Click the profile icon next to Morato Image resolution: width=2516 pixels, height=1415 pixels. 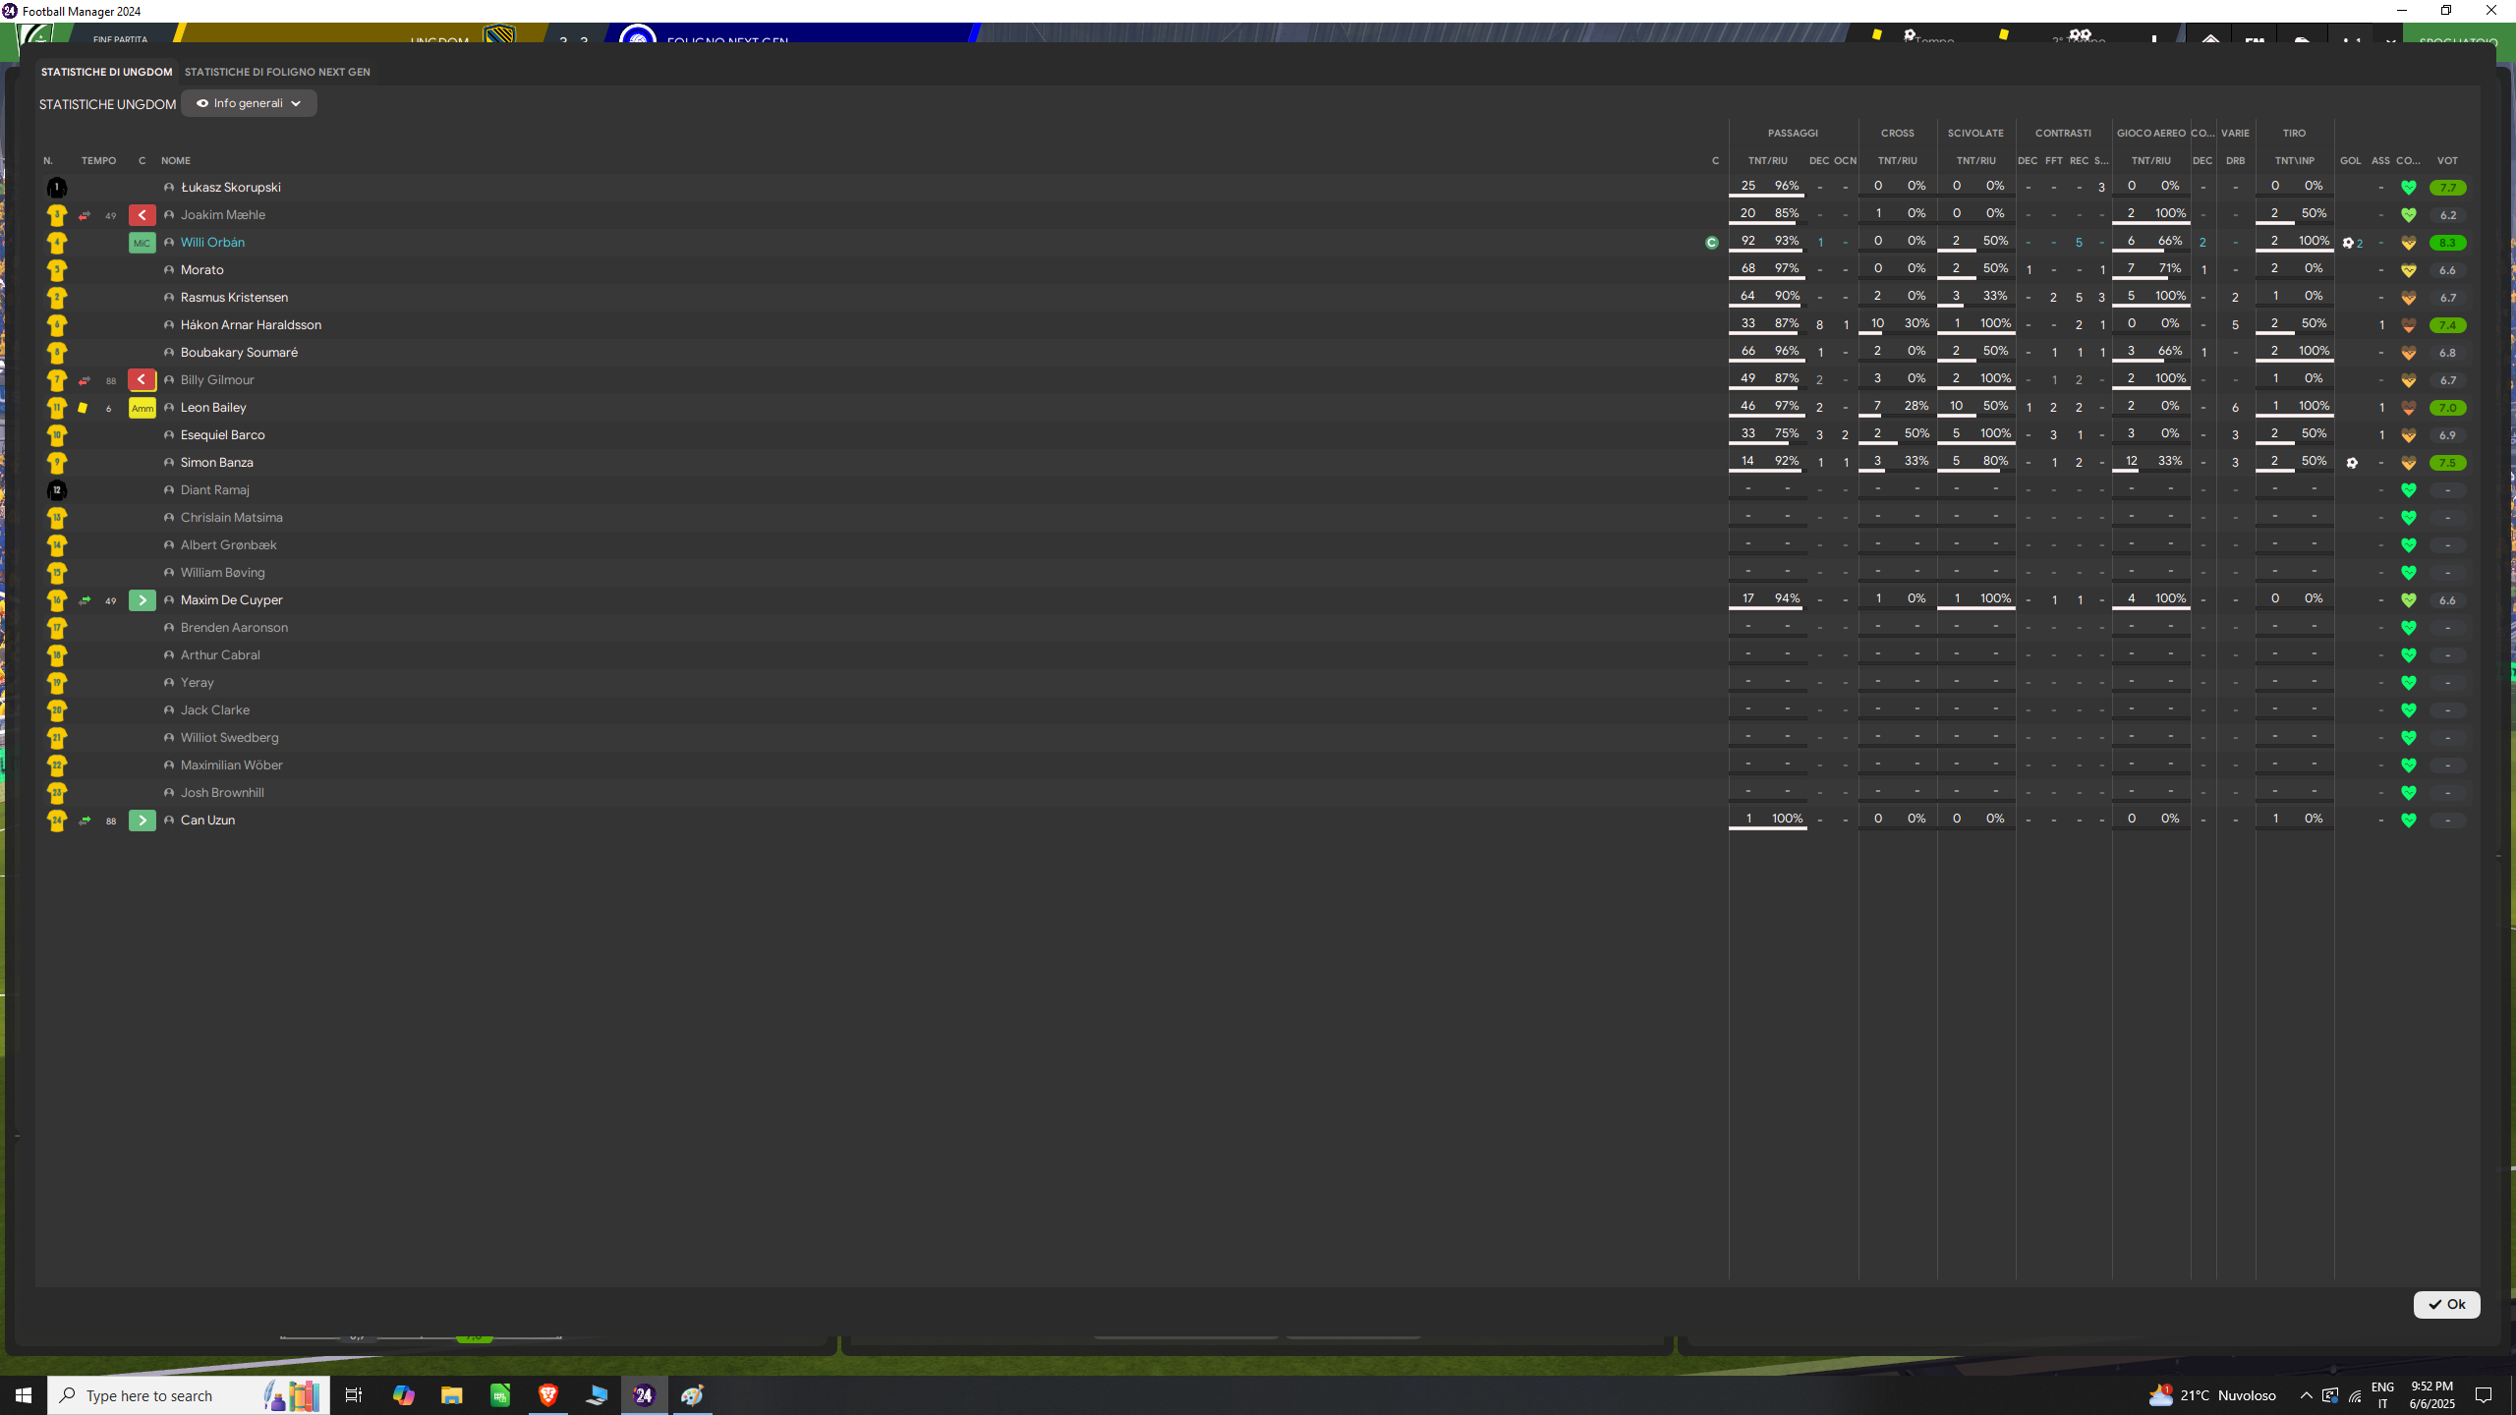click(x=169, y=270)
